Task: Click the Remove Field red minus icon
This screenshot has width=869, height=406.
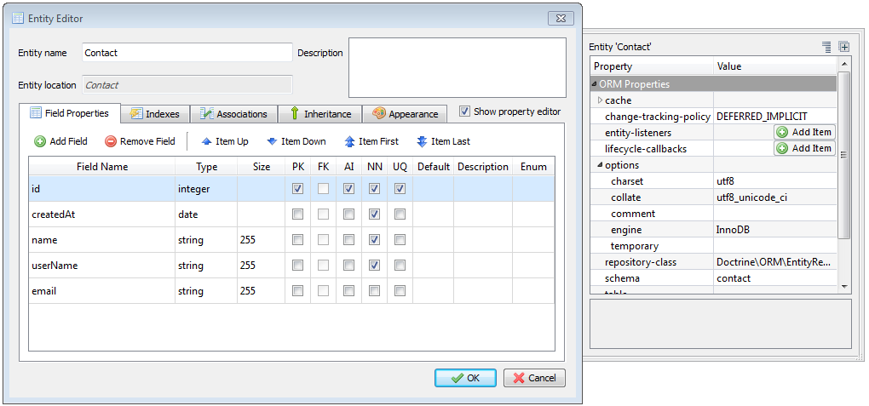Action: point(111,141)
